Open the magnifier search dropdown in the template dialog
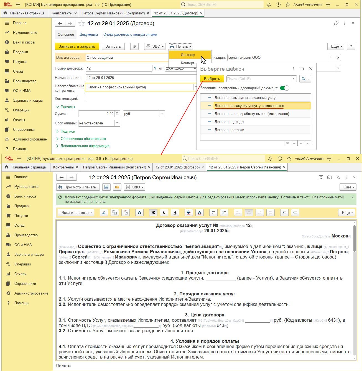This screenshot has height=371, width=362. (305, 79)
